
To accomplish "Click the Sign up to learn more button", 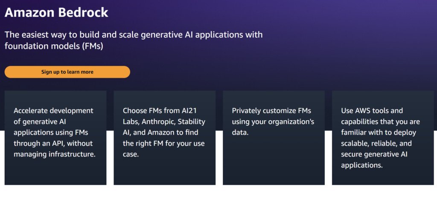I will coord(67,72).
